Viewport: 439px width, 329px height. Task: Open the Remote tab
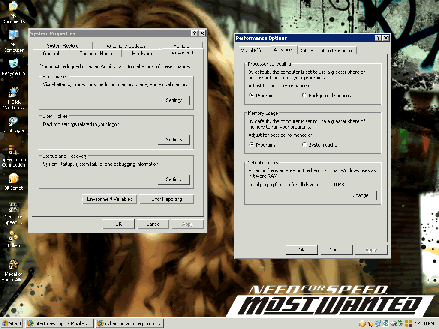point(181,45)
